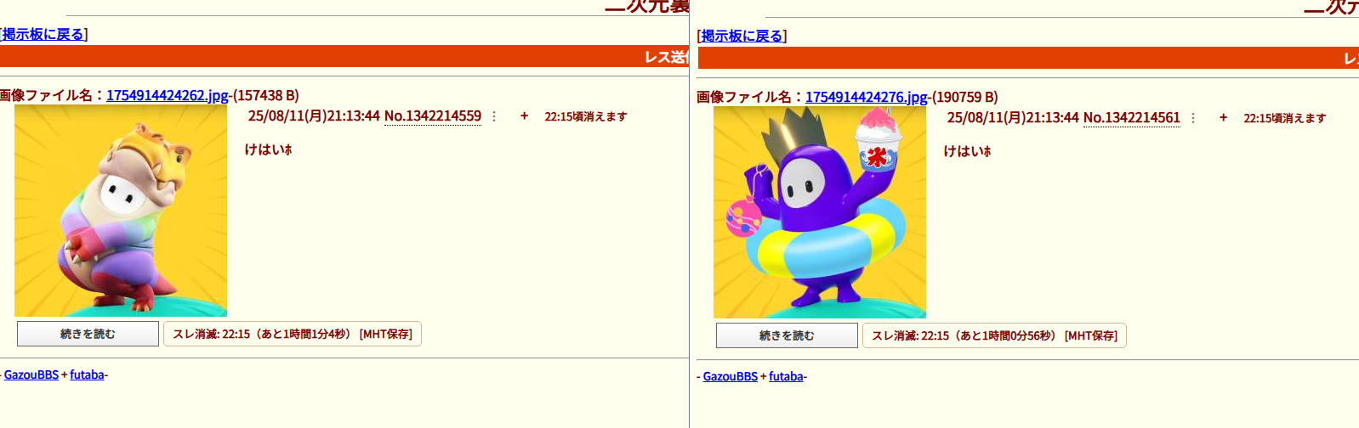Open the post menu dots for No.1342214559

click(494, 116)
